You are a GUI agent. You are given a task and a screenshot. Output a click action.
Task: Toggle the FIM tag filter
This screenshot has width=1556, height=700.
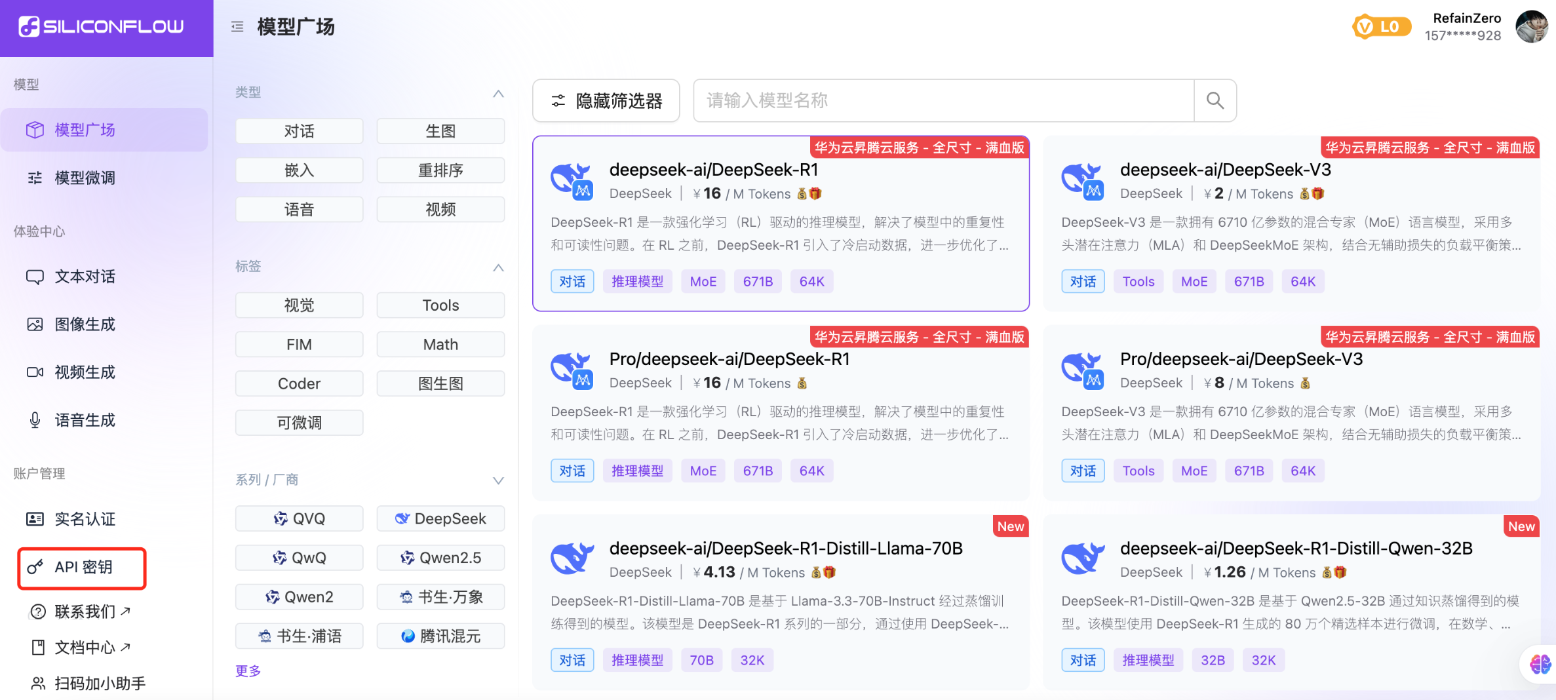click(x=299, y=345)
